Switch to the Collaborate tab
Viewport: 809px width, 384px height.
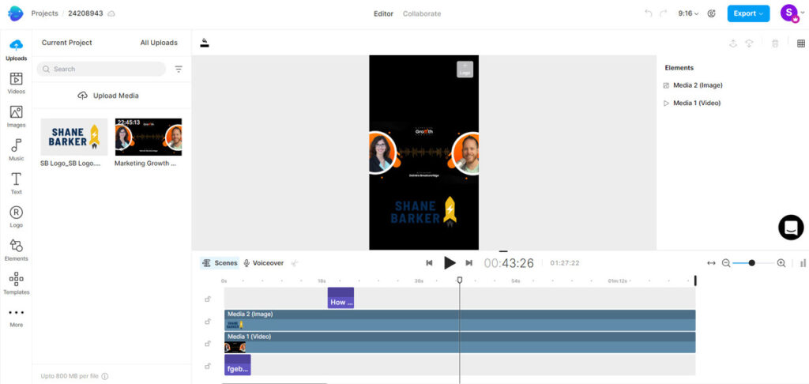[x=422, y=13]
